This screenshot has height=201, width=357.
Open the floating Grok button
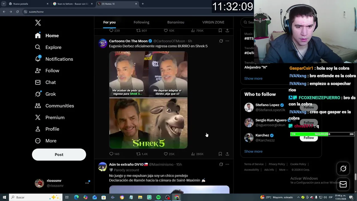click(x=343, y=168)
